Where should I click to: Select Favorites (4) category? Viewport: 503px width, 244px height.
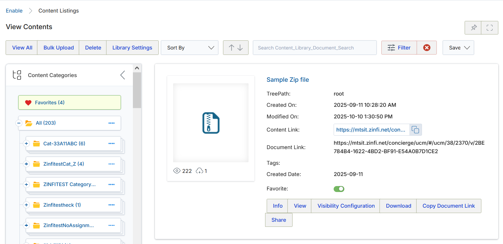pyautogui.click(x=69, y=102)
